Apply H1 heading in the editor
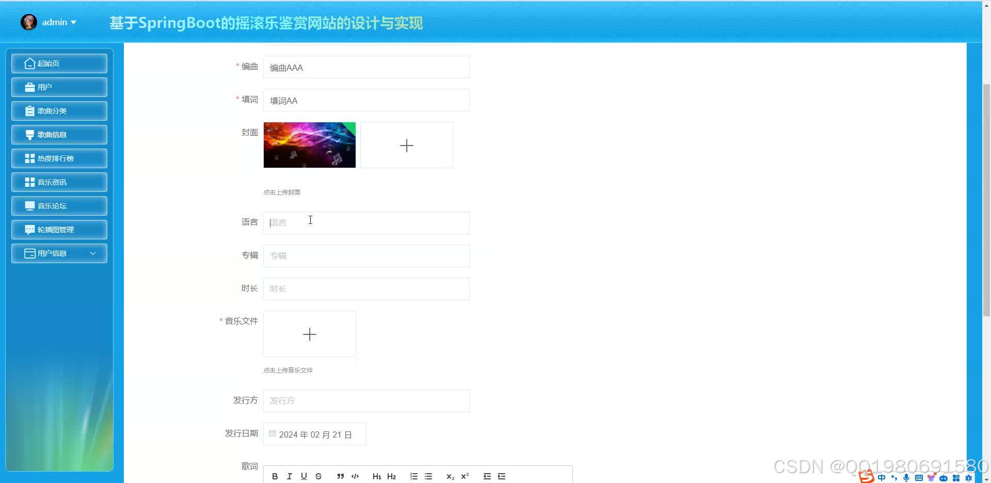The width and height of the screenshot is (991, 483). (377, 476)
